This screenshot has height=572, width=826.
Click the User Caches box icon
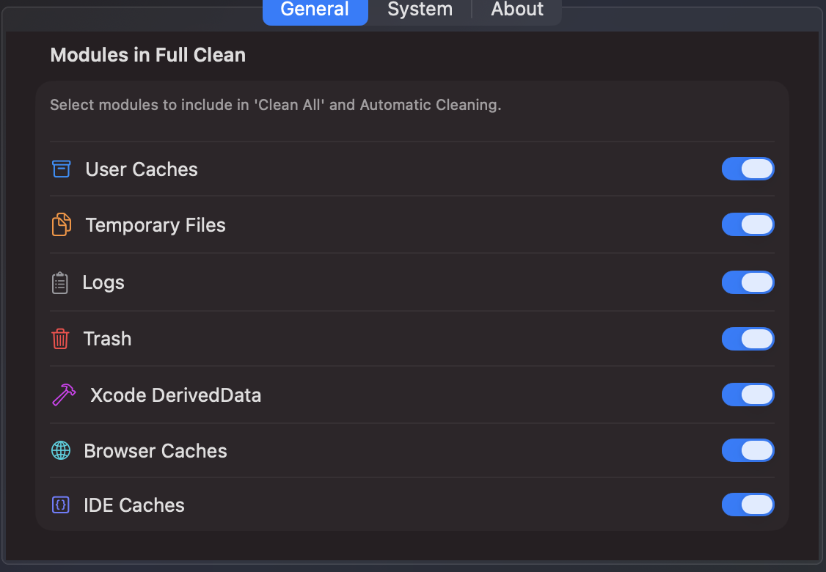(x=62, y=169)
